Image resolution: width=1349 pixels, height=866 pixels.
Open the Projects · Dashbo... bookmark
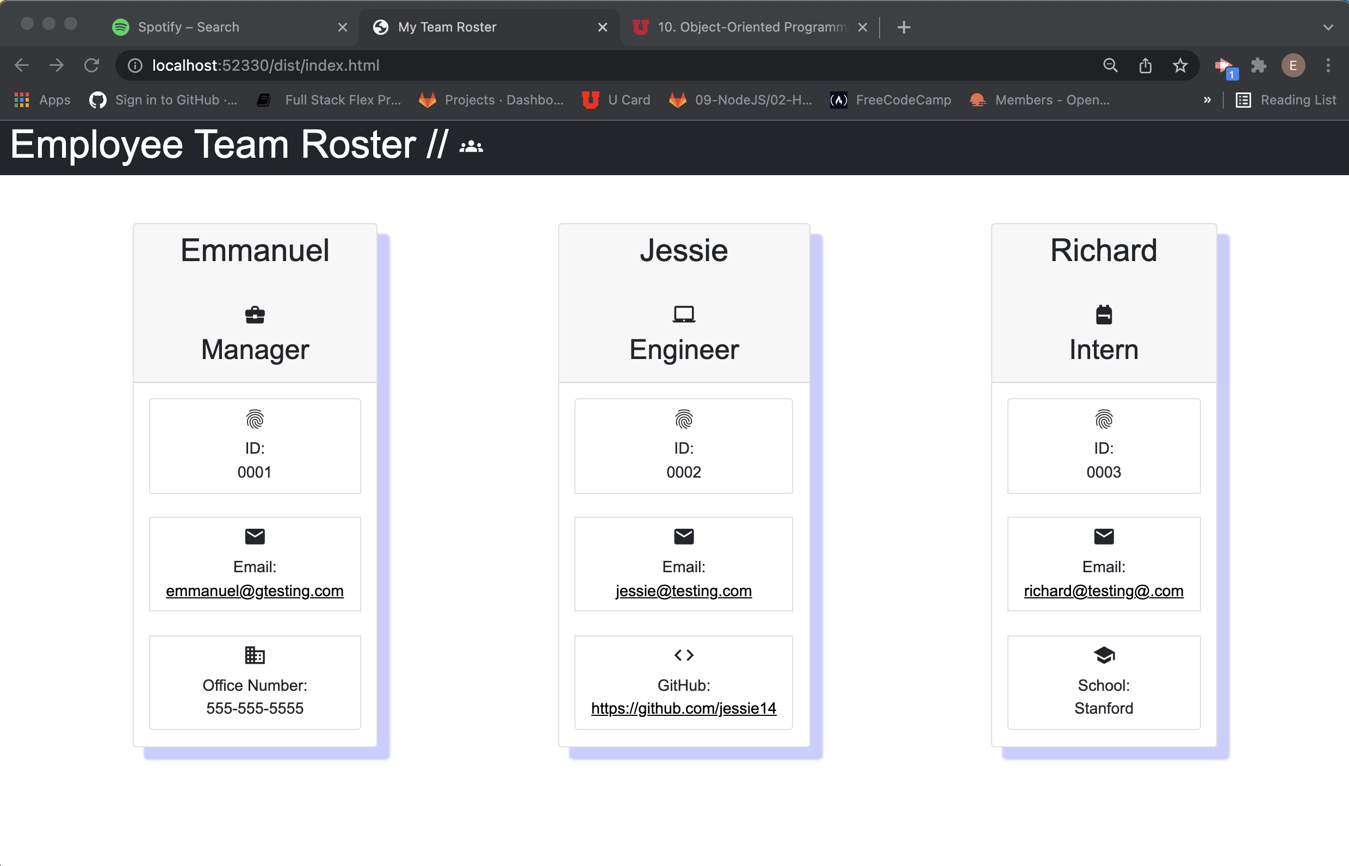[x=491, y=100]
